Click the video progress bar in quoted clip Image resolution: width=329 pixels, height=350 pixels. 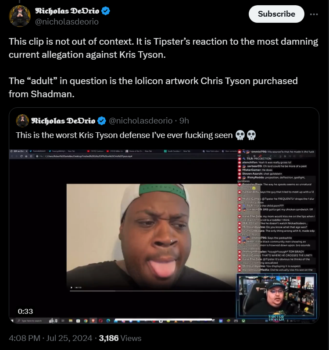point(163,320)
